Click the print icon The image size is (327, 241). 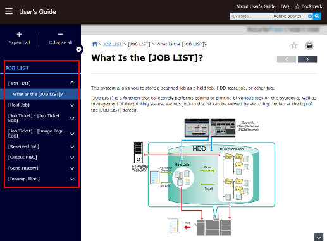click(309, 45)
